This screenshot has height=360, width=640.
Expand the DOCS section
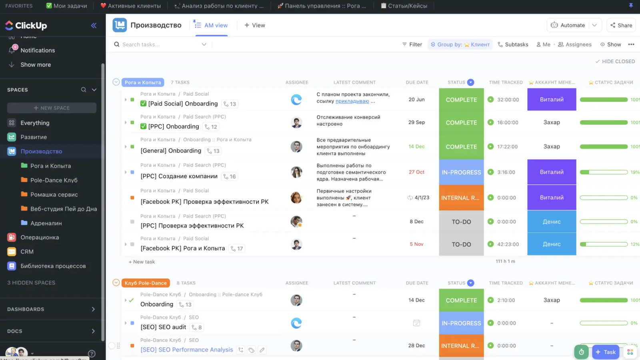click(x=93, y=331)
